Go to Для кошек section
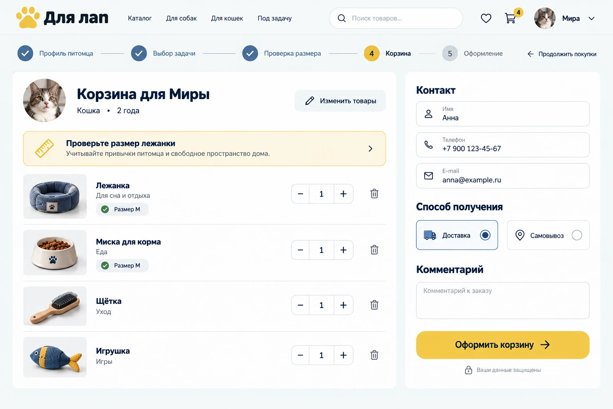This screenshot has height=409, width=613. (x=227, y=18)
